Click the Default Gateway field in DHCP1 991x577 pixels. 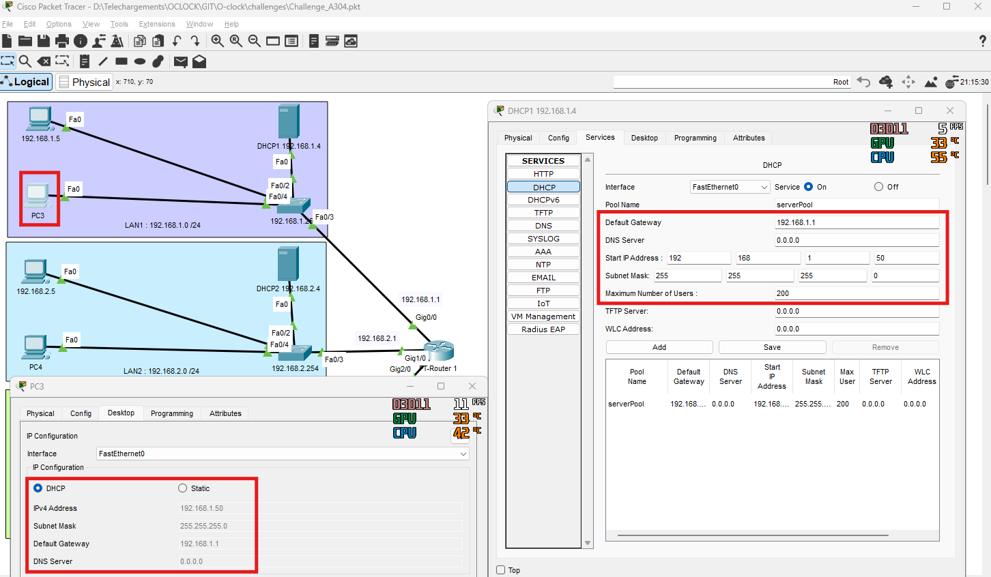pyautogui.click(x=857, y=222)
